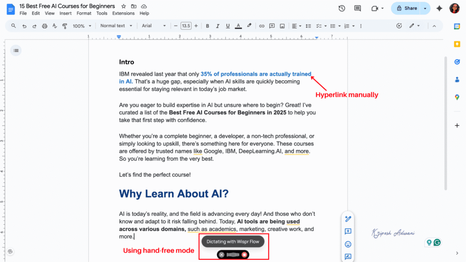The height and width of the screenshot is (262, 466).
Task: Increase font size plus button
Action: [196, 26]
